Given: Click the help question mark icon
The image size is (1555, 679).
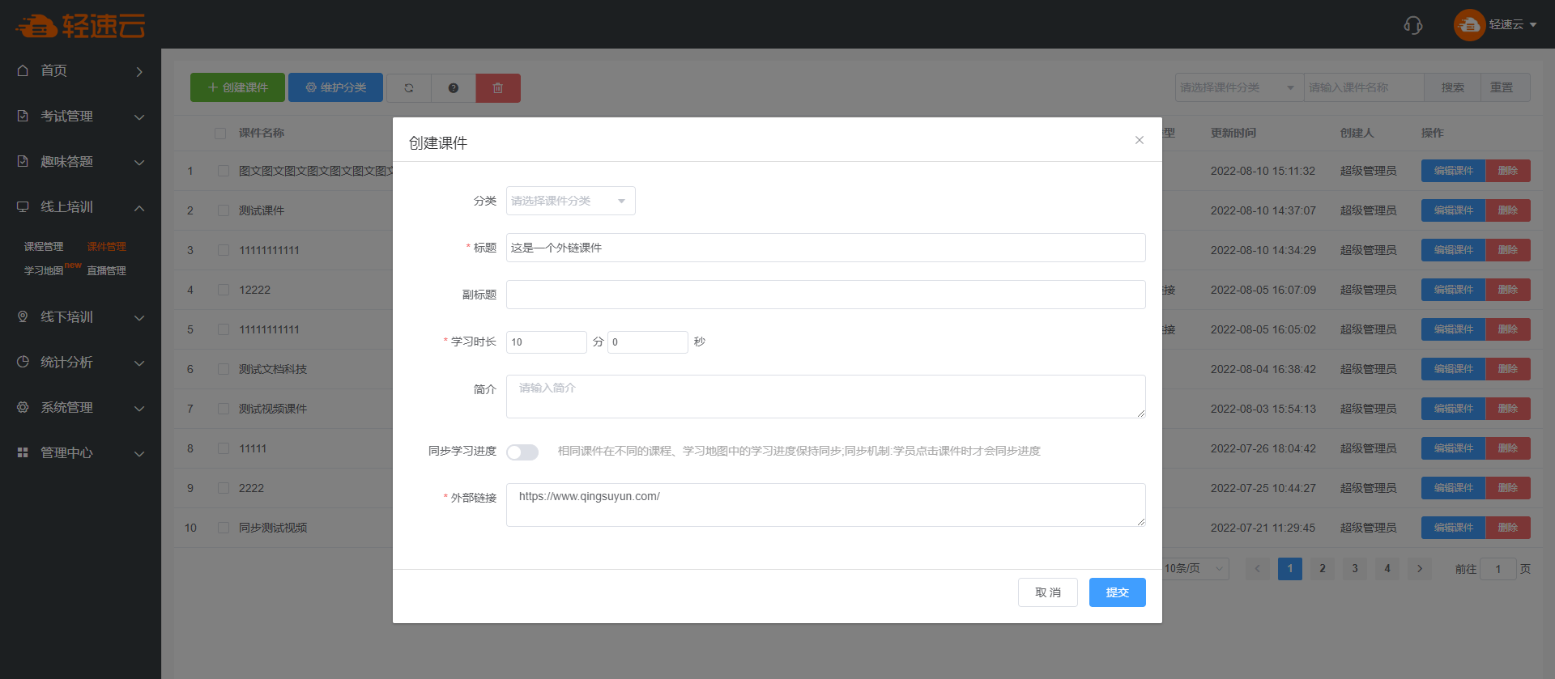Looking at the screenshot, I should coord(454,87).
